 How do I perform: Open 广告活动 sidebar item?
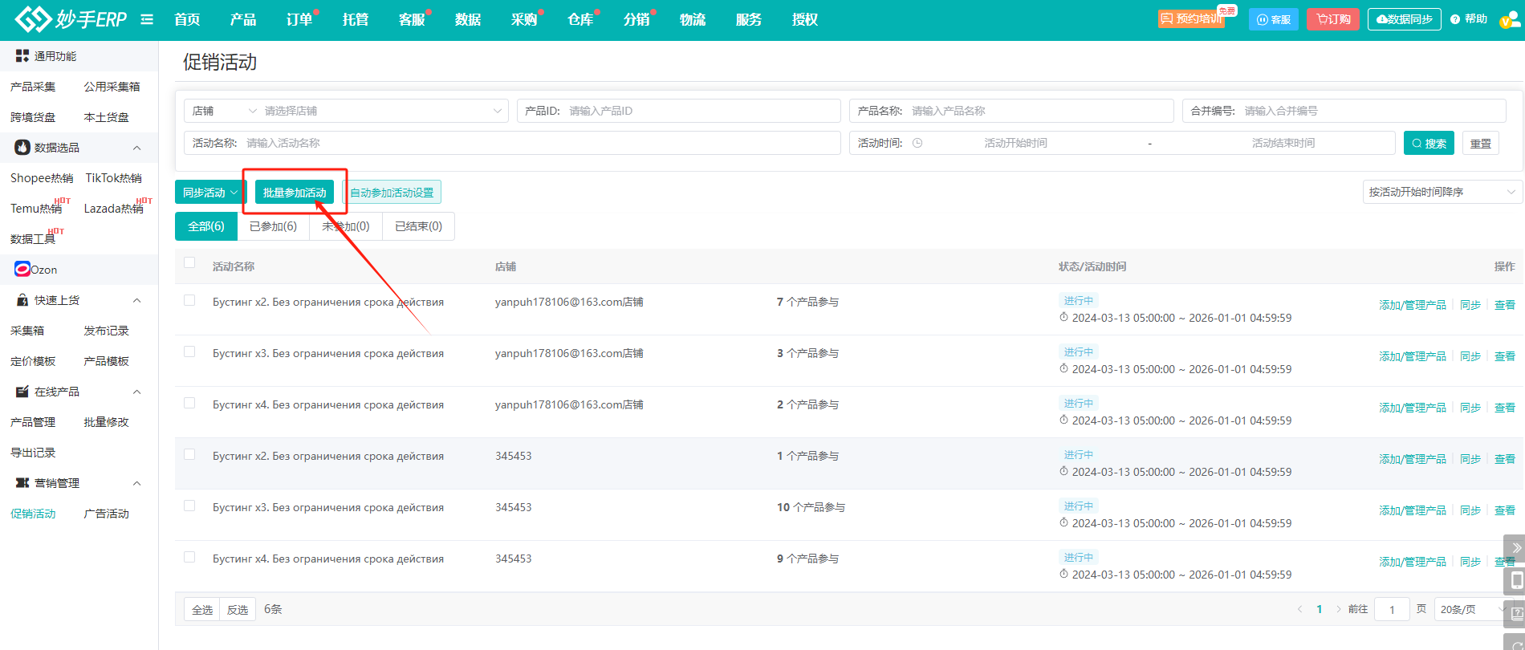pos(107,514)
